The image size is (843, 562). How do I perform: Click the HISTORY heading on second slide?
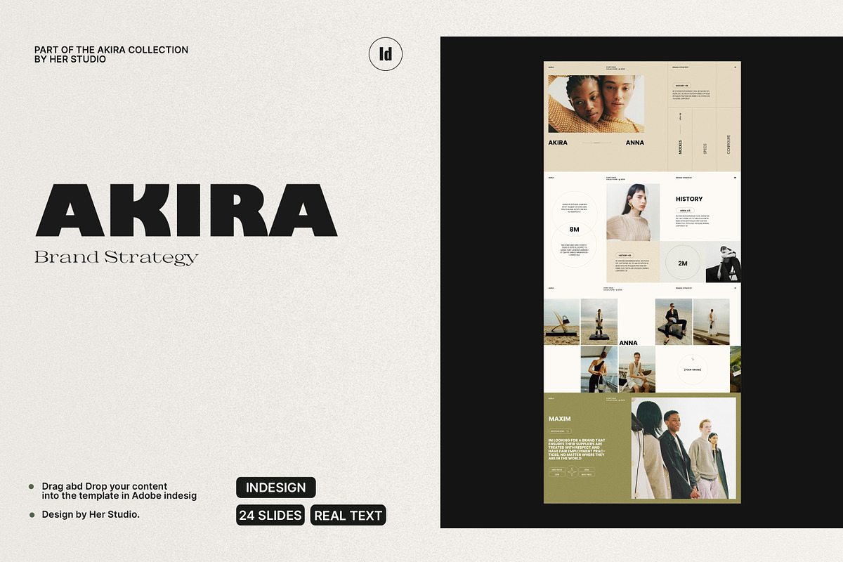pyautogui.click(x=688, y=199)
